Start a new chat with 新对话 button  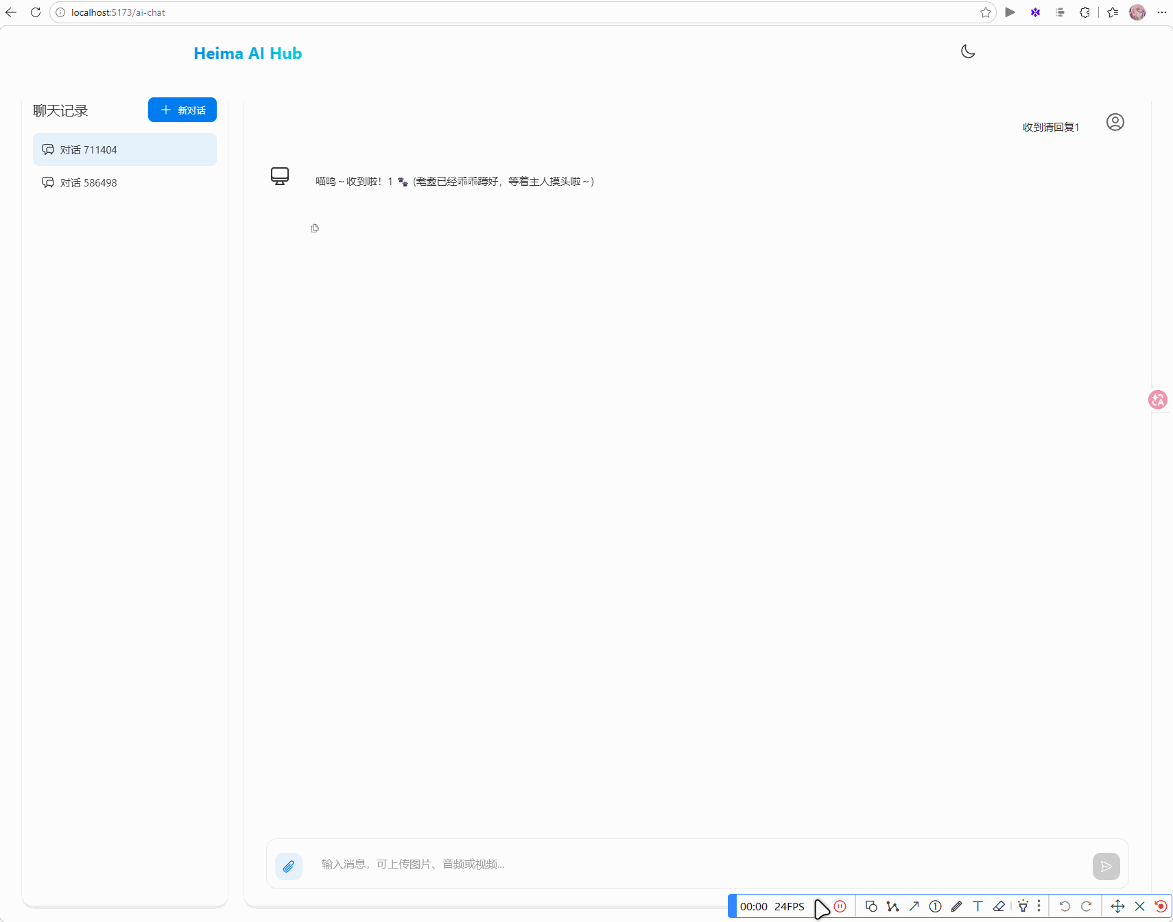(182, 110)
